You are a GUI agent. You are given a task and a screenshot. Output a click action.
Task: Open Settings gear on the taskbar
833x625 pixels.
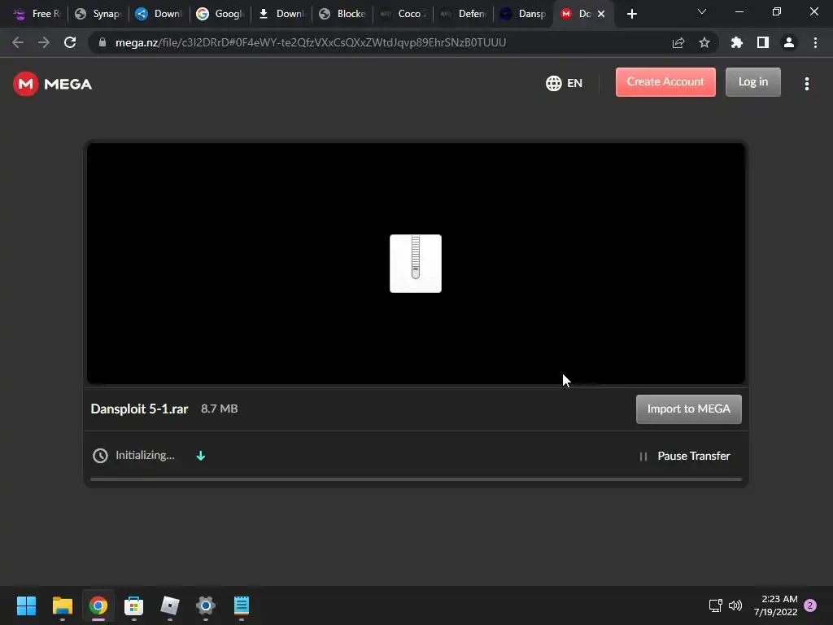click(205, 605)
